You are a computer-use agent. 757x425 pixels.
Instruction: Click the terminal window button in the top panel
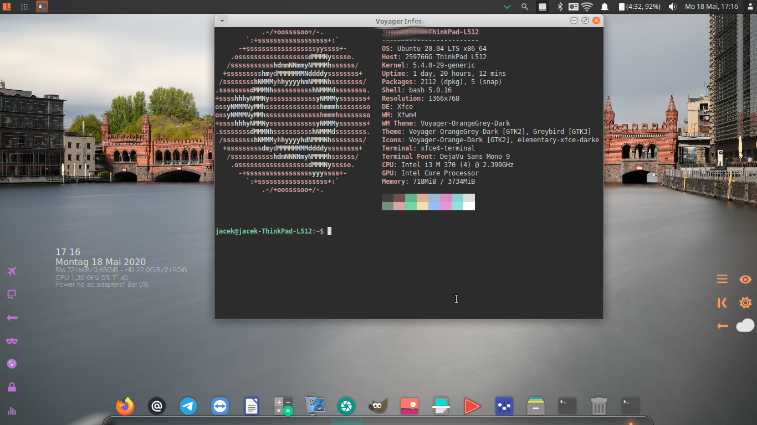[x=42, y=7]
